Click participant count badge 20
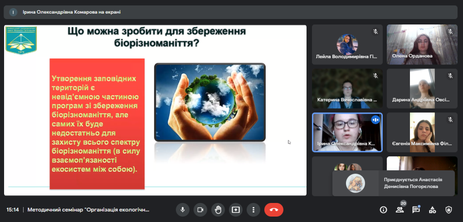 [x=403, y=203]
